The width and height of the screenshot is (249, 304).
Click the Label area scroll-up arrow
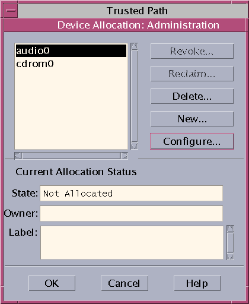(x=230, y=229)
